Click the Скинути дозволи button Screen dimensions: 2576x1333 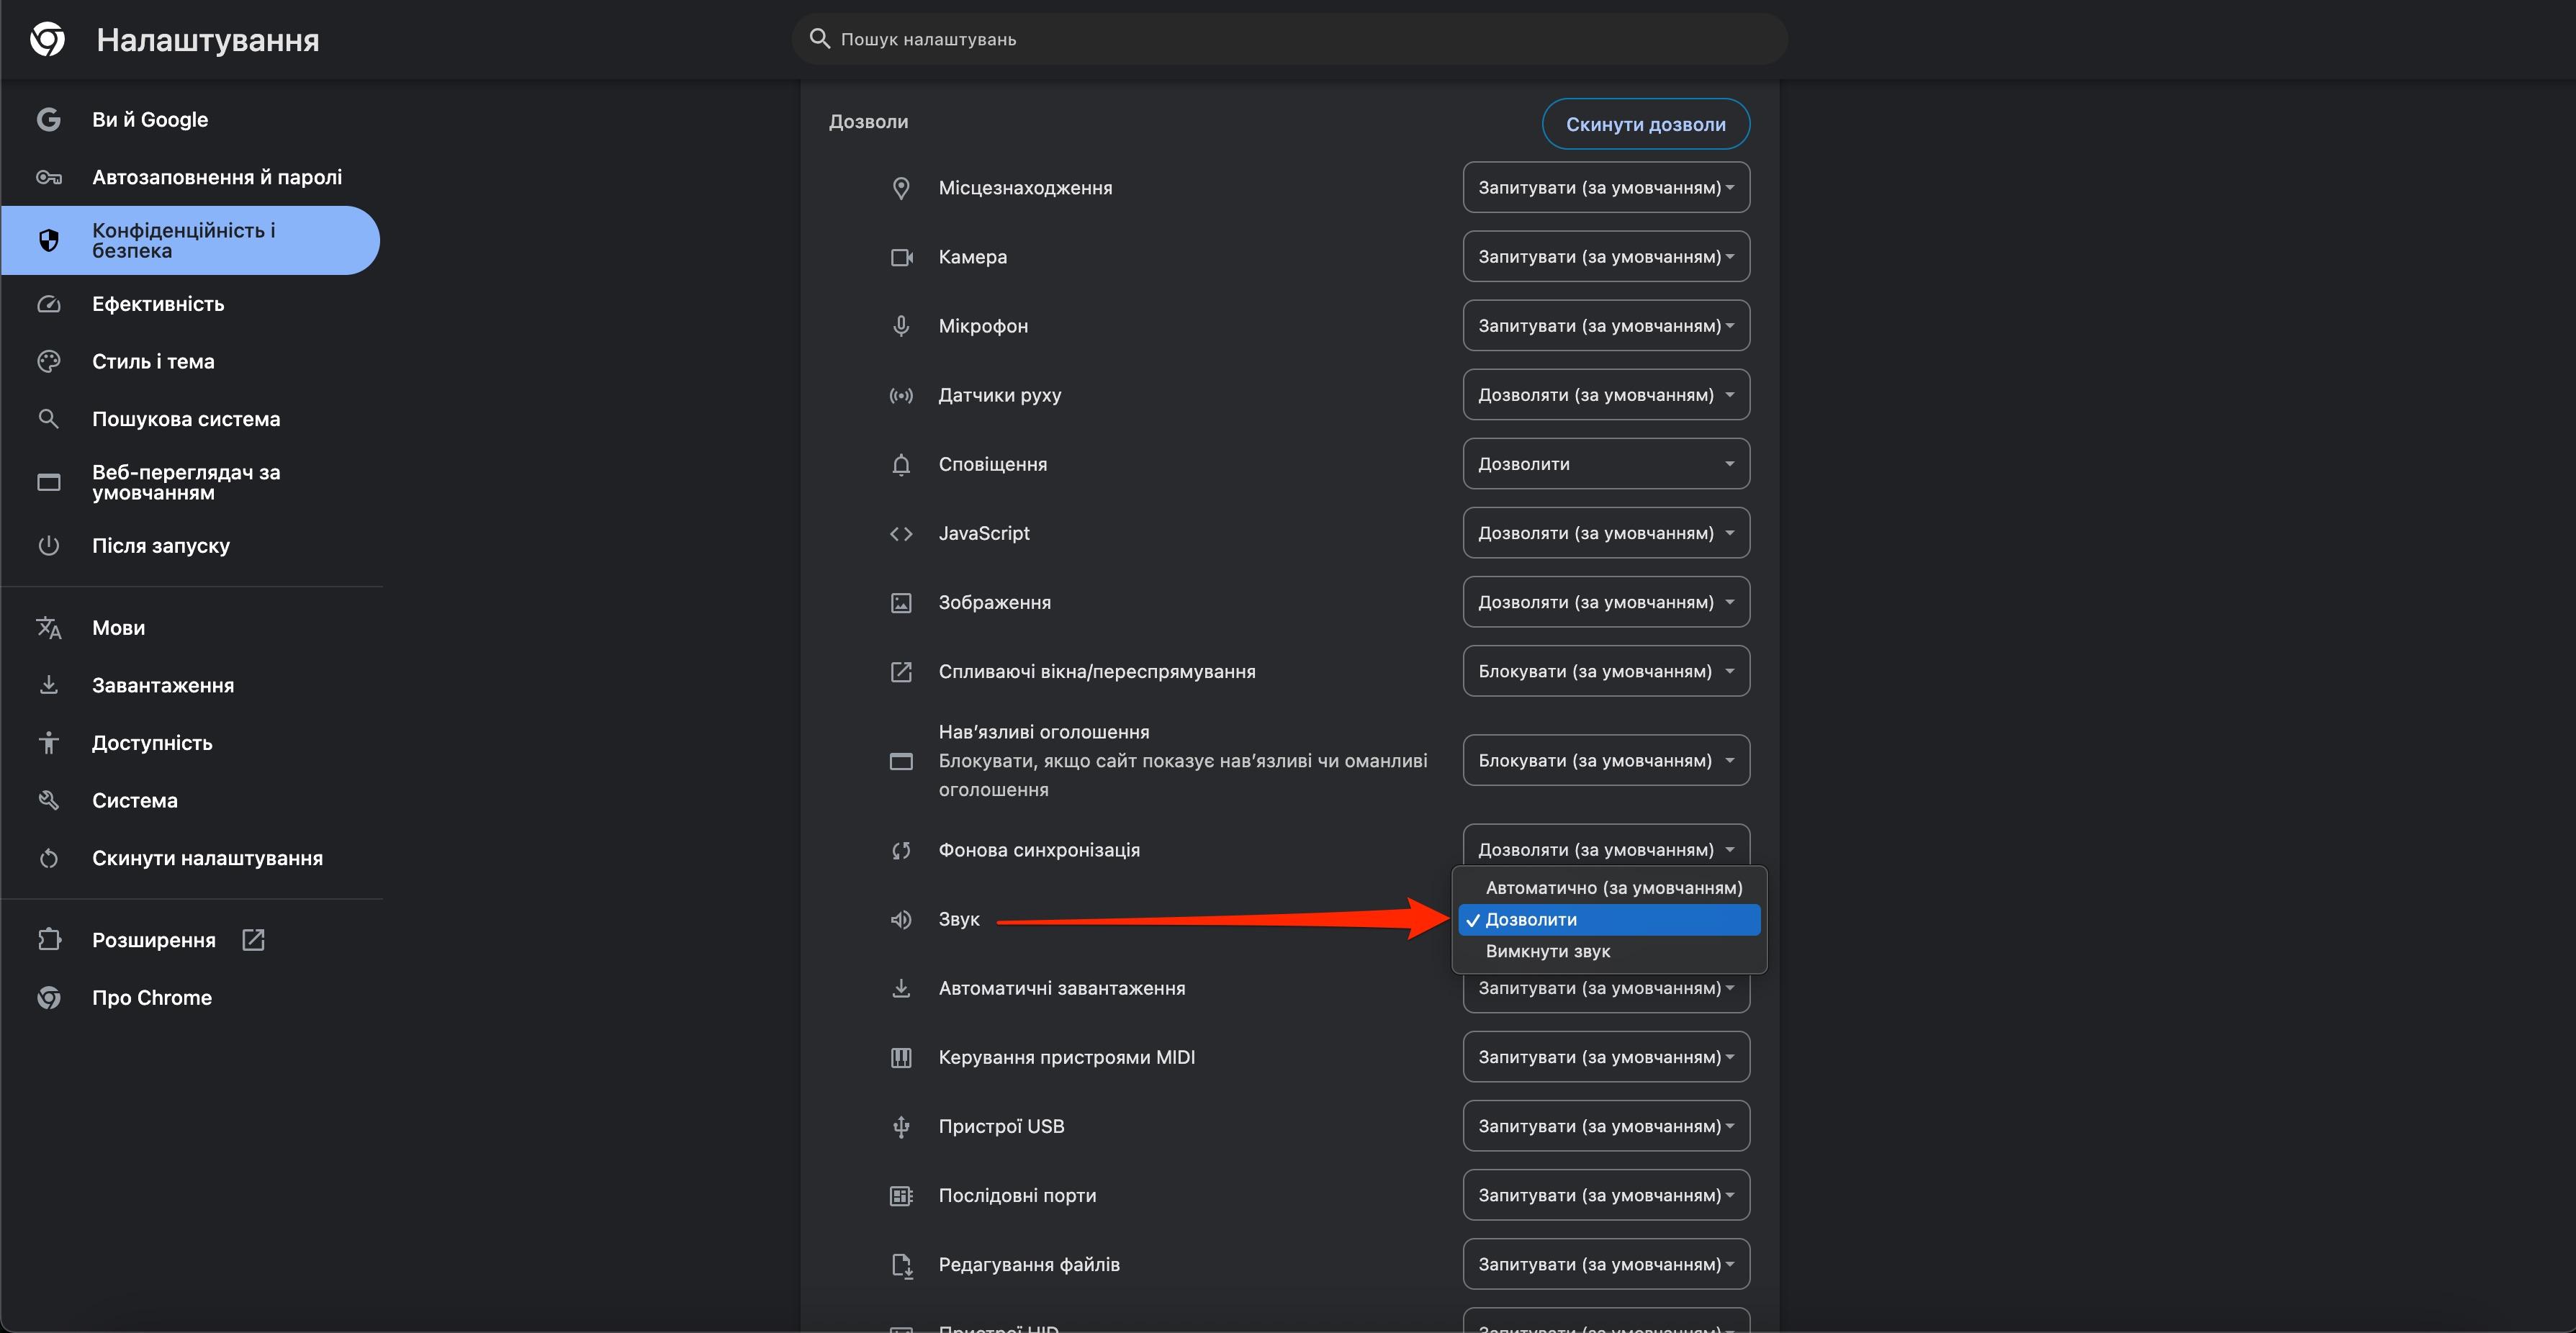pos(1645,124)
